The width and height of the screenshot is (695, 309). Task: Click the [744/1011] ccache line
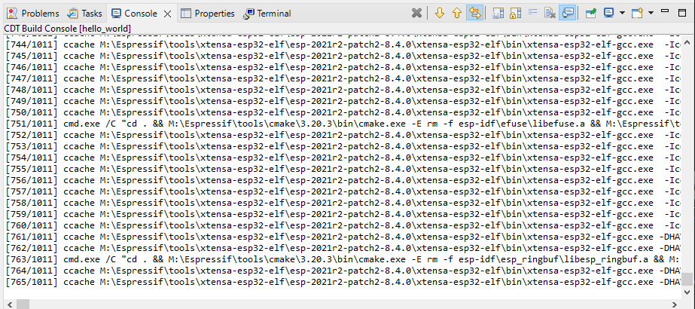(343, 44)
